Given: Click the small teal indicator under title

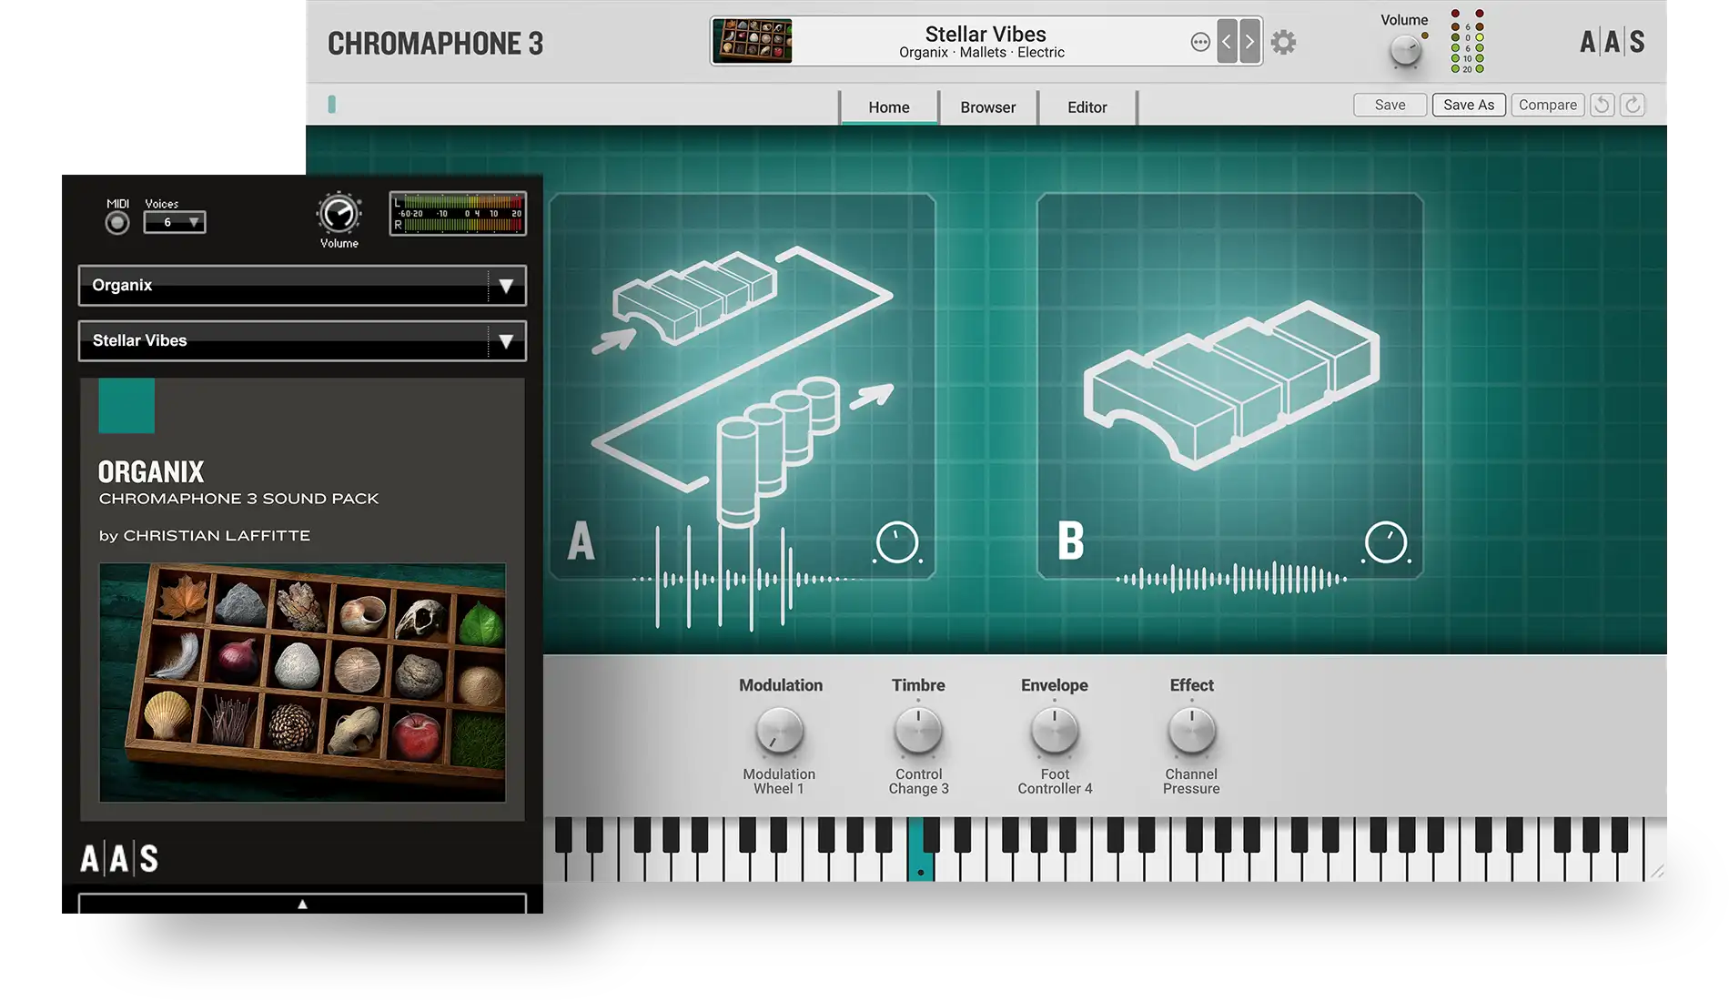Looking at the screenshot, I should coord(332,105).
